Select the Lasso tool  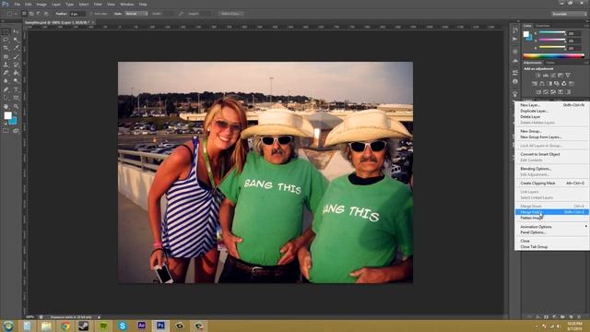tap(6, 40)
